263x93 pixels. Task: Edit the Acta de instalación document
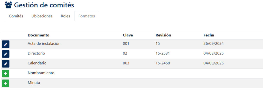click(6, 44)
